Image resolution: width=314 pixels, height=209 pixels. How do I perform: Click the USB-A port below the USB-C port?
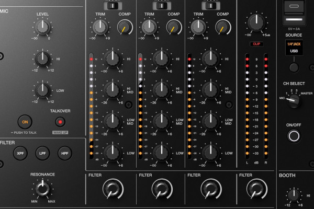(x=294, y=19)
